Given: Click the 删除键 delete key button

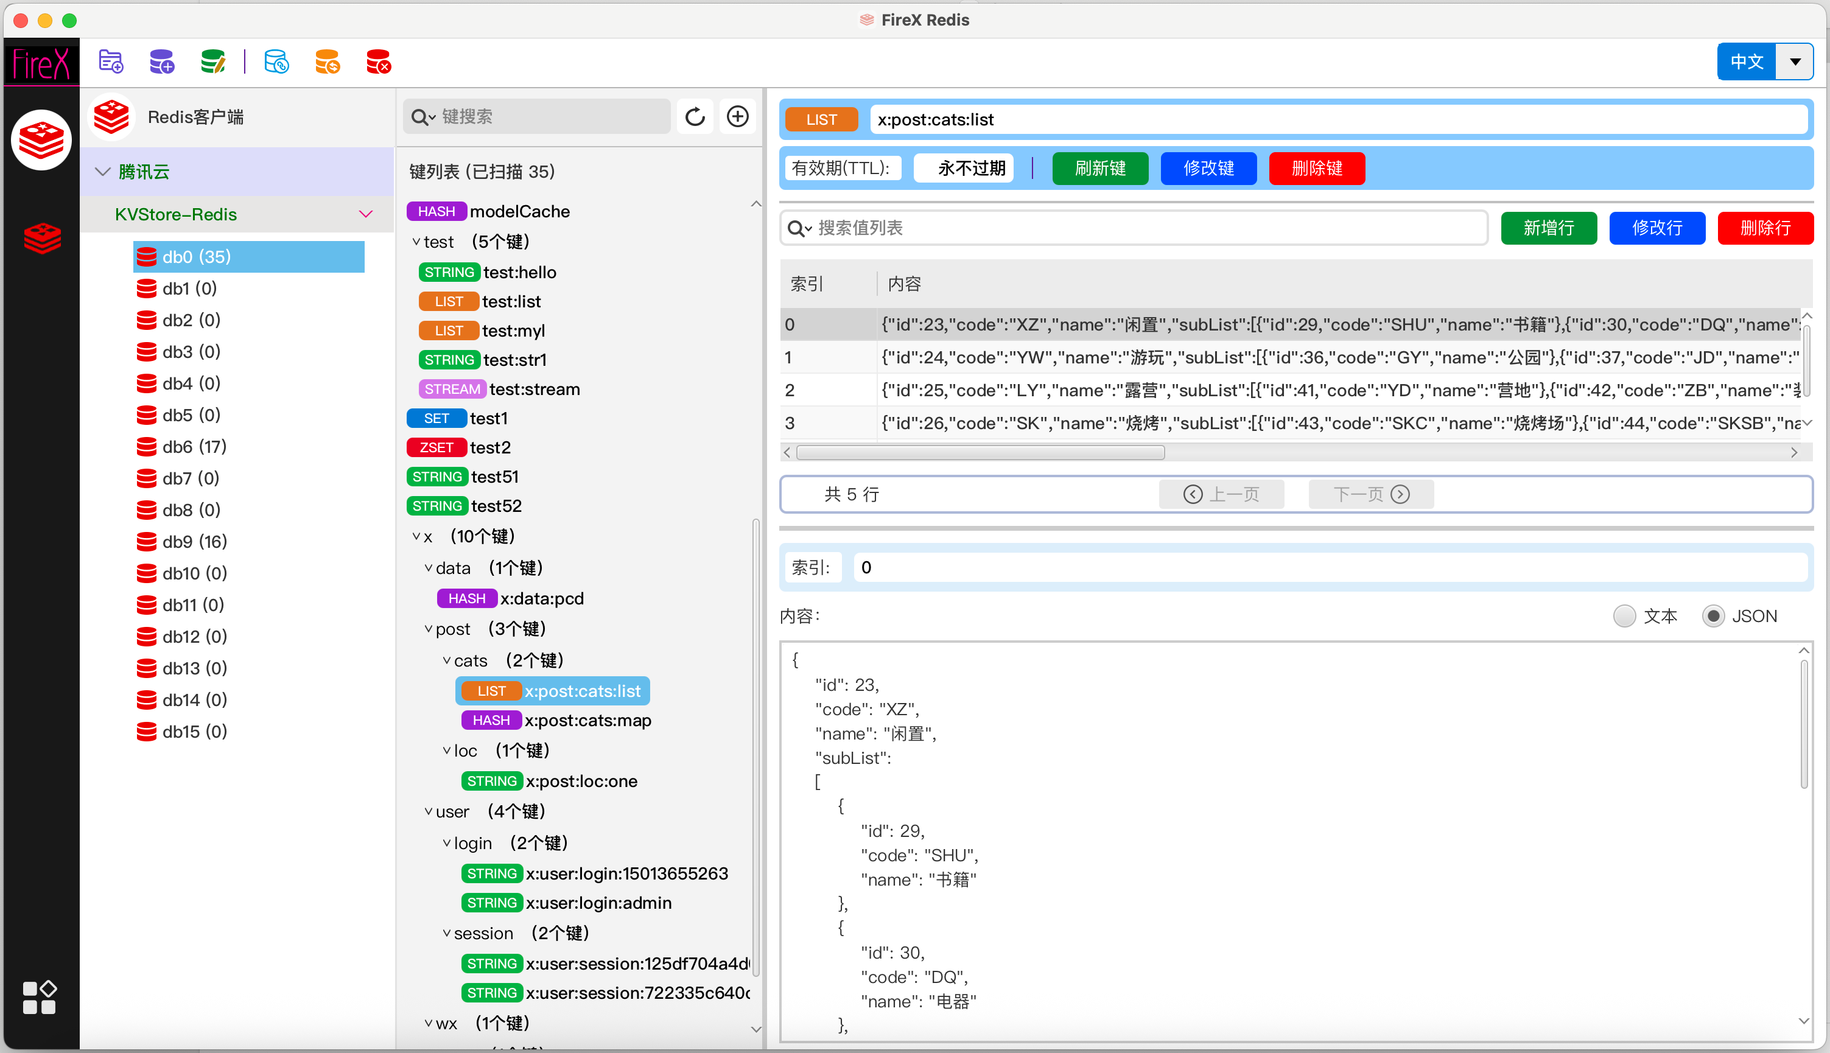Looking at the screenshot, I should pos(1316,169).
